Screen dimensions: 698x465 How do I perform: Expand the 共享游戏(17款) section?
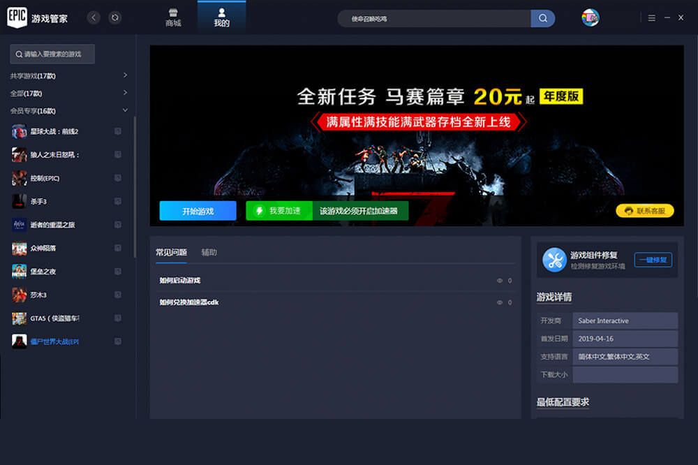(x=125, y=75)
